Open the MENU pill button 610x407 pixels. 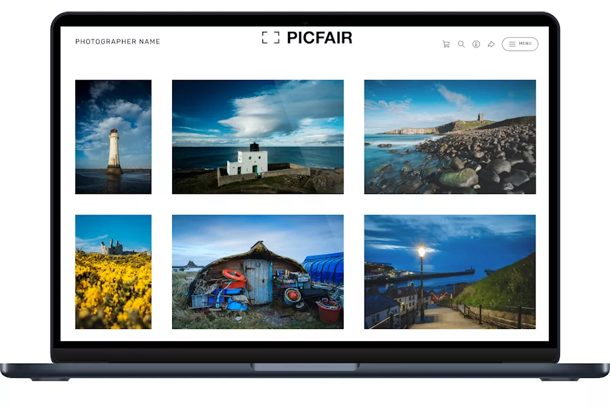(520, 44)
